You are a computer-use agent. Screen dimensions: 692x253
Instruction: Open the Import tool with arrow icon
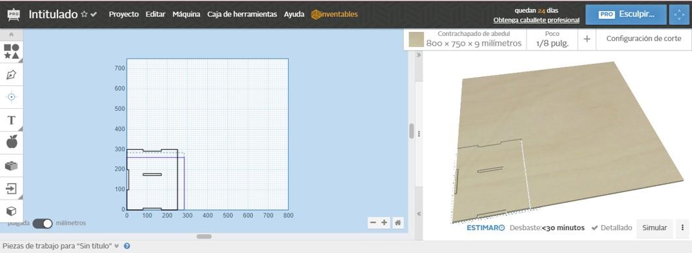click(12, 188)
